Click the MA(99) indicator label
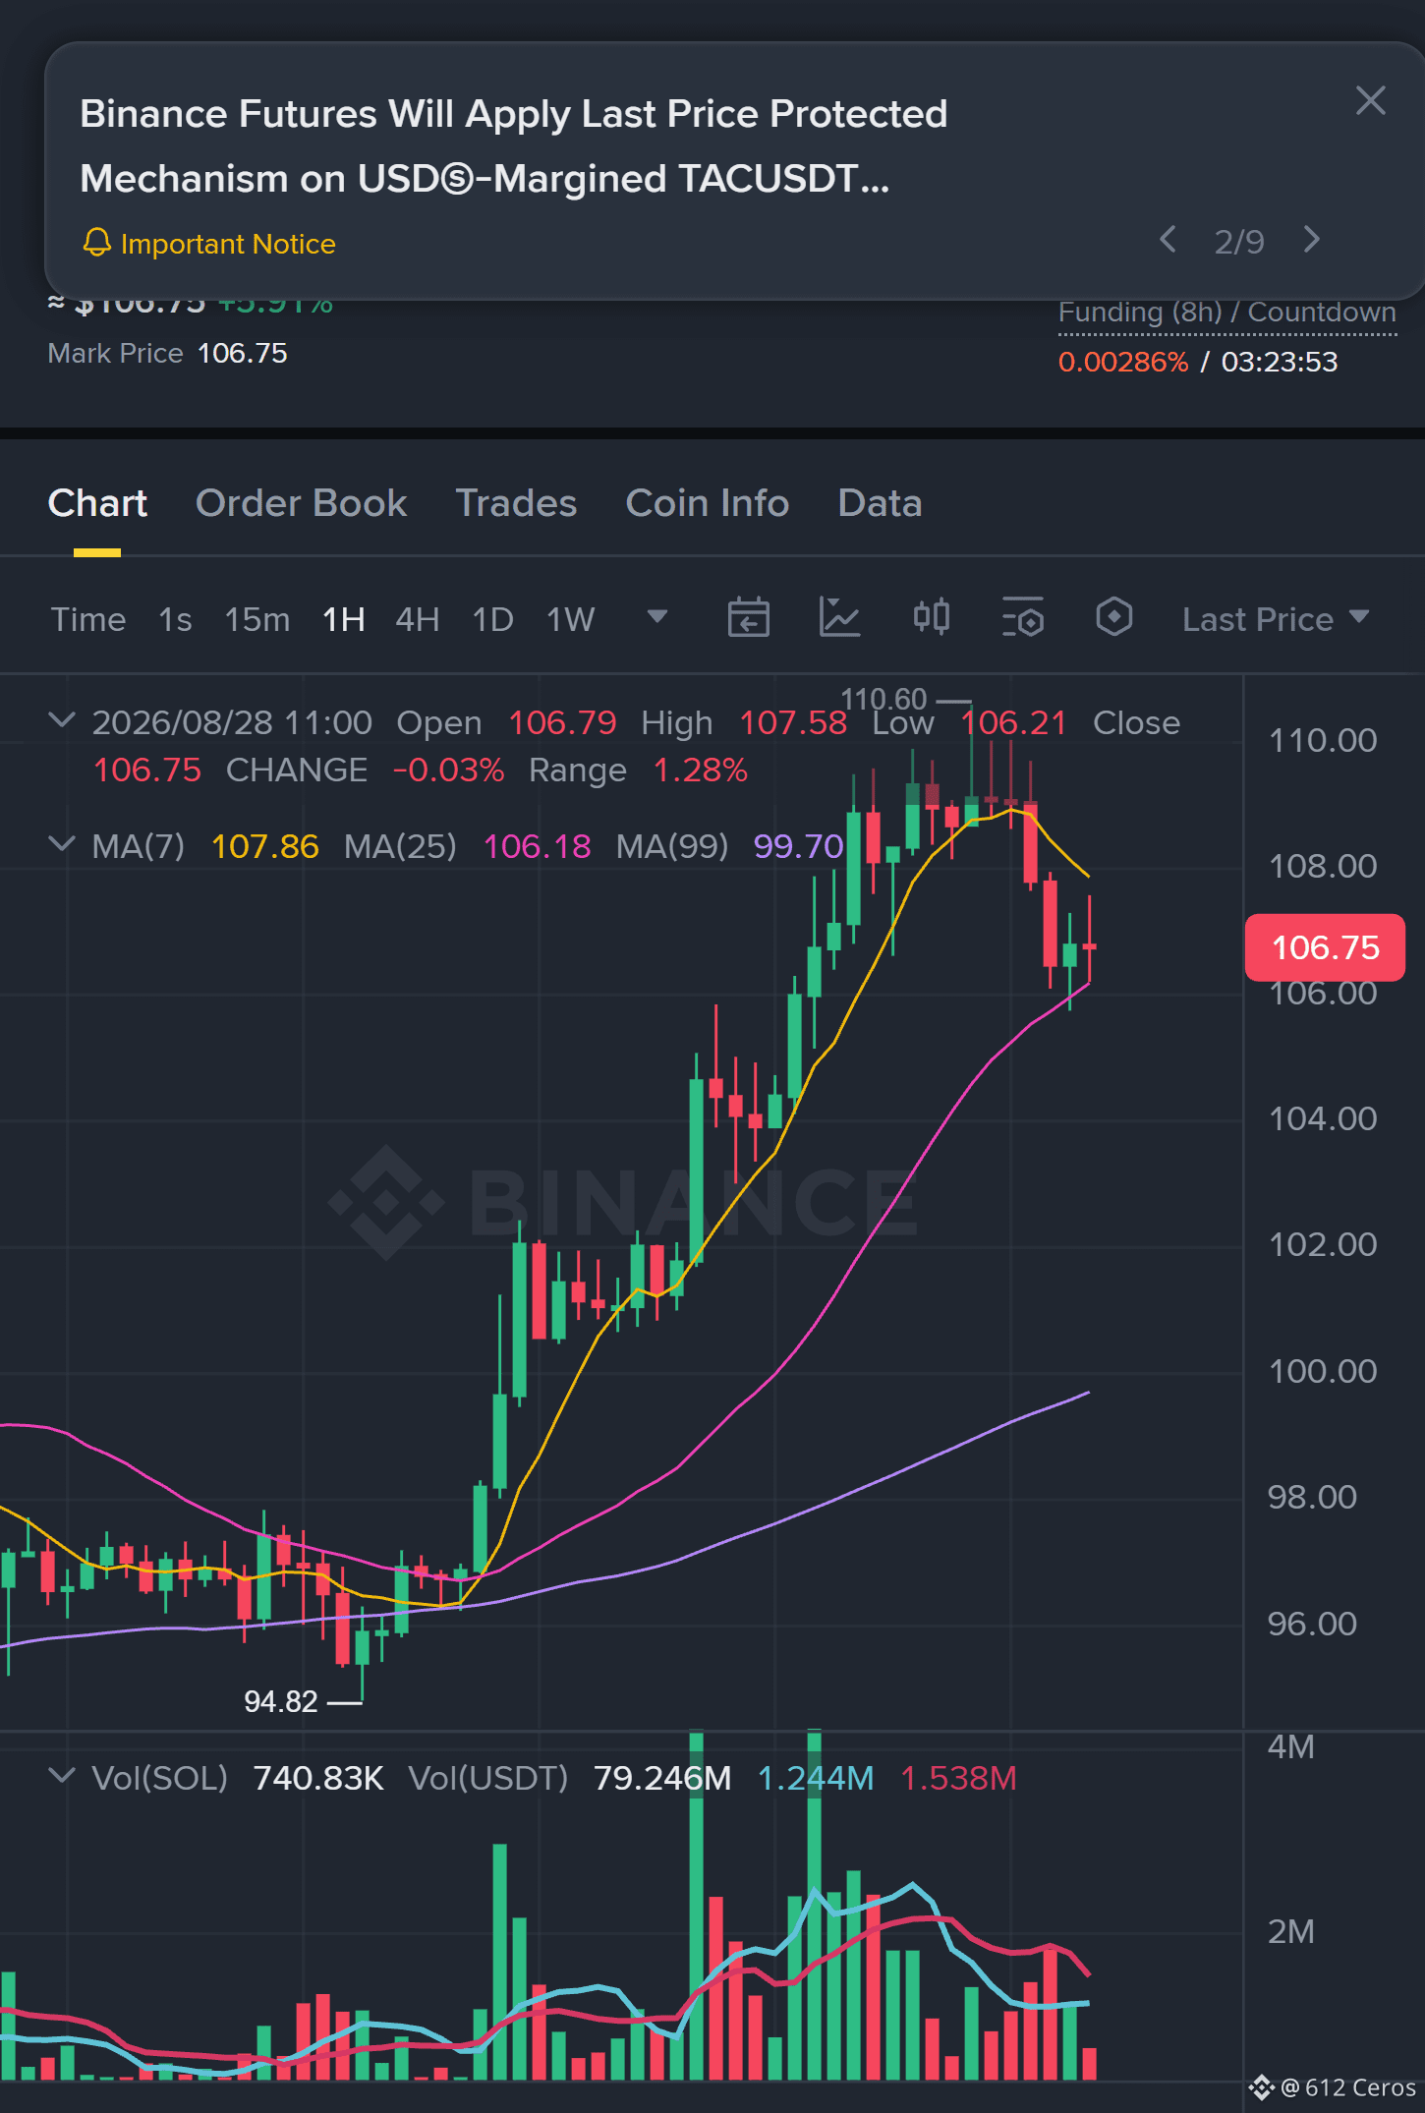 pyautogui.click(x=672, y=846)
